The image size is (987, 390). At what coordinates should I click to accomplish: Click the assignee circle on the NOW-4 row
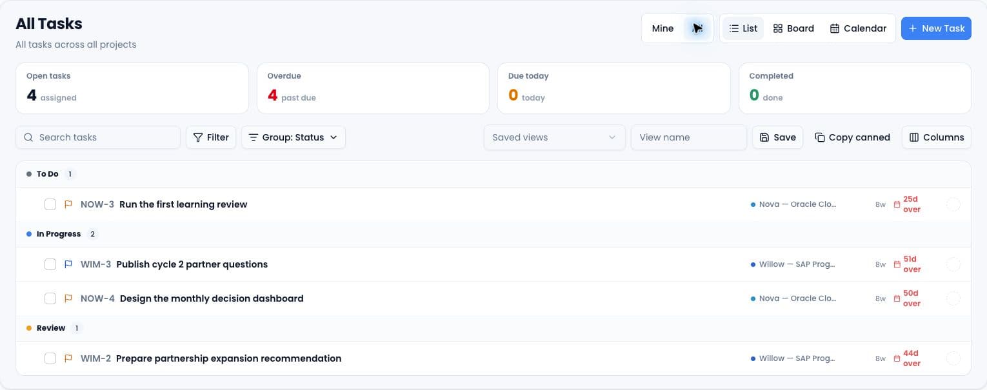[953, 298]
